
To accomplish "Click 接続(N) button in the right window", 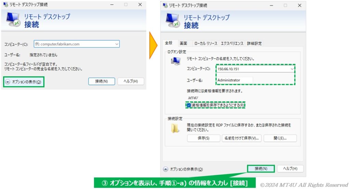I will tap(261, 169).
